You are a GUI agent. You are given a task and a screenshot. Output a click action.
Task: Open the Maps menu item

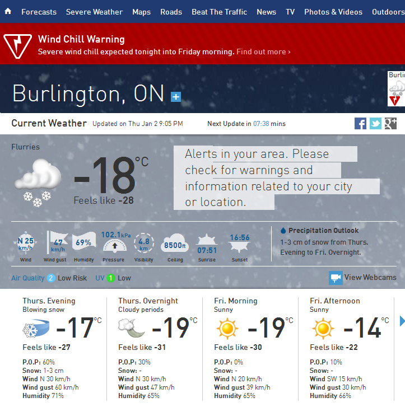(142, 12)
